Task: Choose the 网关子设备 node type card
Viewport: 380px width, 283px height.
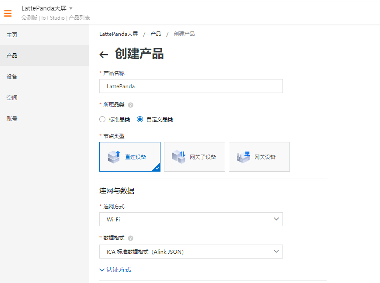Action: coord(195,157)
